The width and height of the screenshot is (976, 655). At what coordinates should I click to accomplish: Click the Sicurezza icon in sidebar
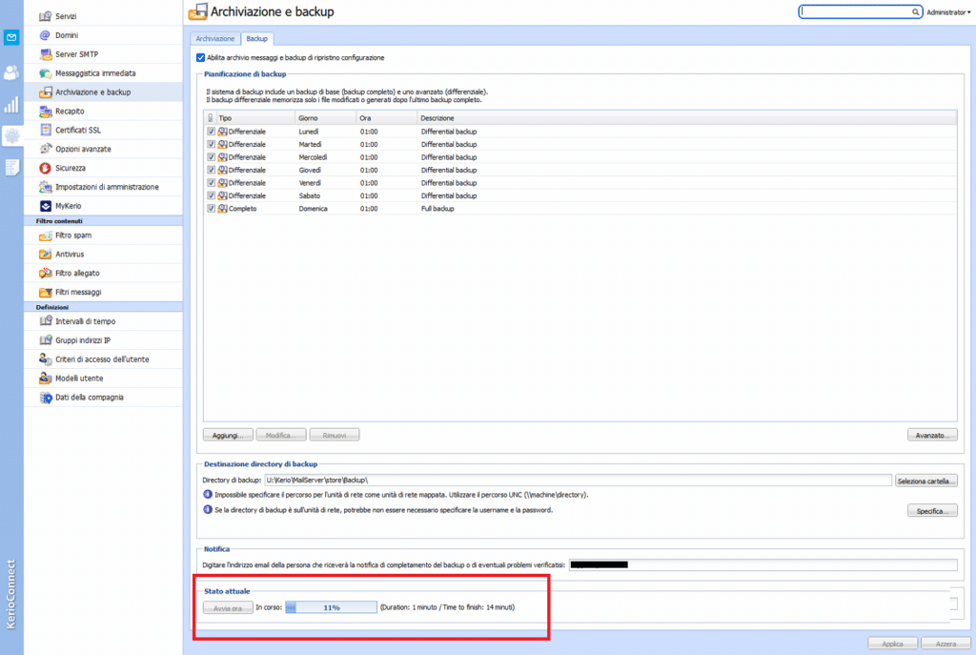click(x=45, y=168)
